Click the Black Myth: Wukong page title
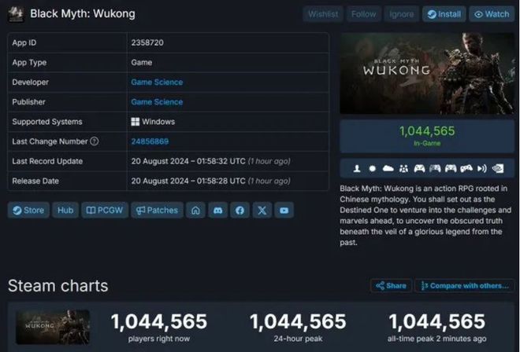 click(83, 14)
